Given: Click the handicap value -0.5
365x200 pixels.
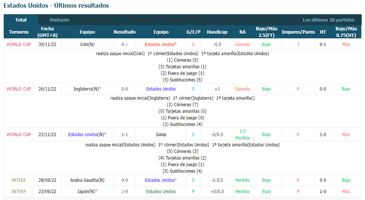Looking at the screenshot, I should 217,44.
